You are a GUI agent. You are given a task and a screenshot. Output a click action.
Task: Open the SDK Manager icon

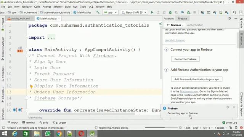227,13
